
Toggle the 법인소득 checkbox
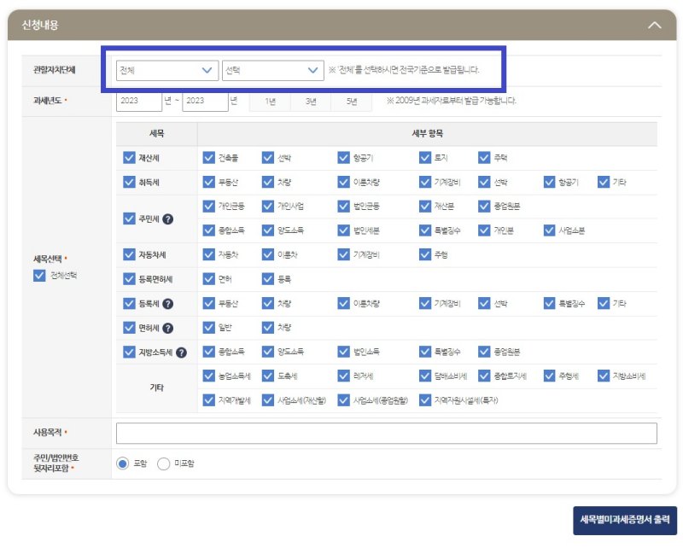click(x=344, y=352)
